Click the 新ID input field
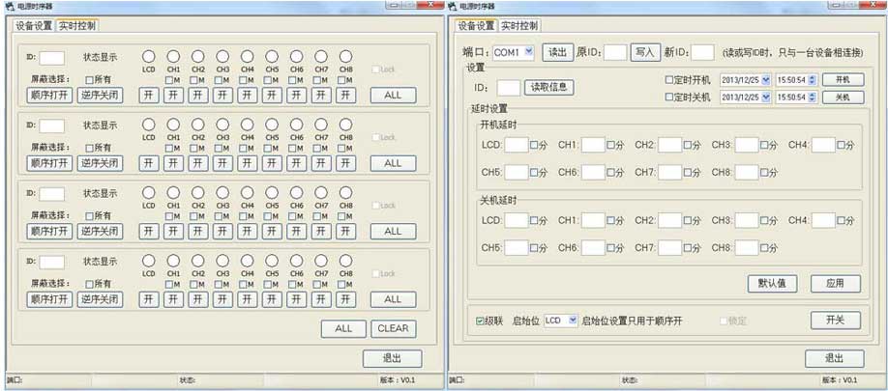 (703, 52)
